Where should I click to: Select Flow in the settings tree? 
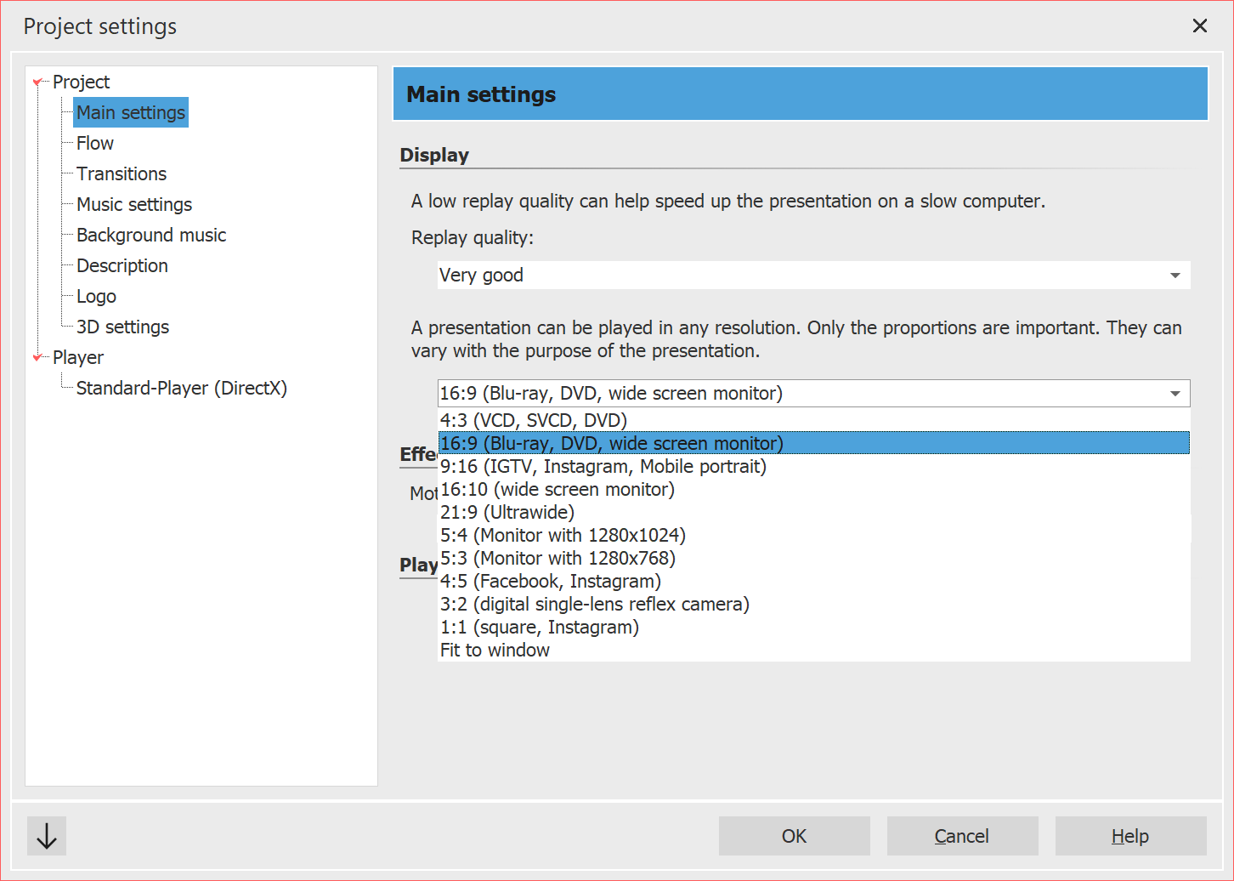point(93,143)
